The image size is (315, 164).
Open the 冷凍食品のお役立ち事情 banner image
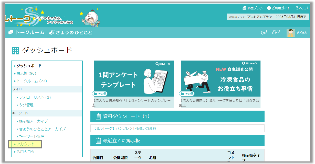click(221, 78)
